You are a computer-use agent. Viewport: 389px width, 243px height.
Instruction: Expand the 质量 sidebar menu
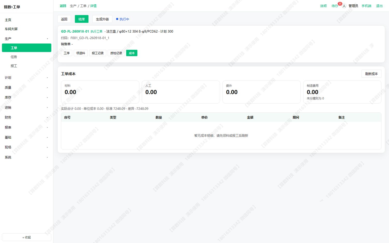point(26,88)
